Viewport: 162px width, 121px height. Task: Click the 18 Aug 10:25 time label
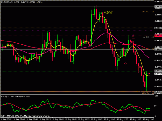point(84,119)
